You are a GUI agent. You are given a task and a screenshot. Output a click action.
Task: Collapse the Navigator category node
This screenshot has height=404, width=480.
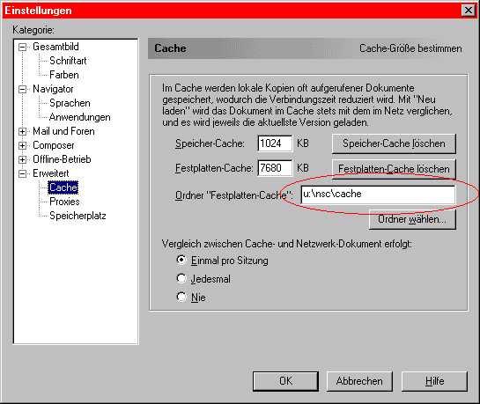click(x=22, y=89)
